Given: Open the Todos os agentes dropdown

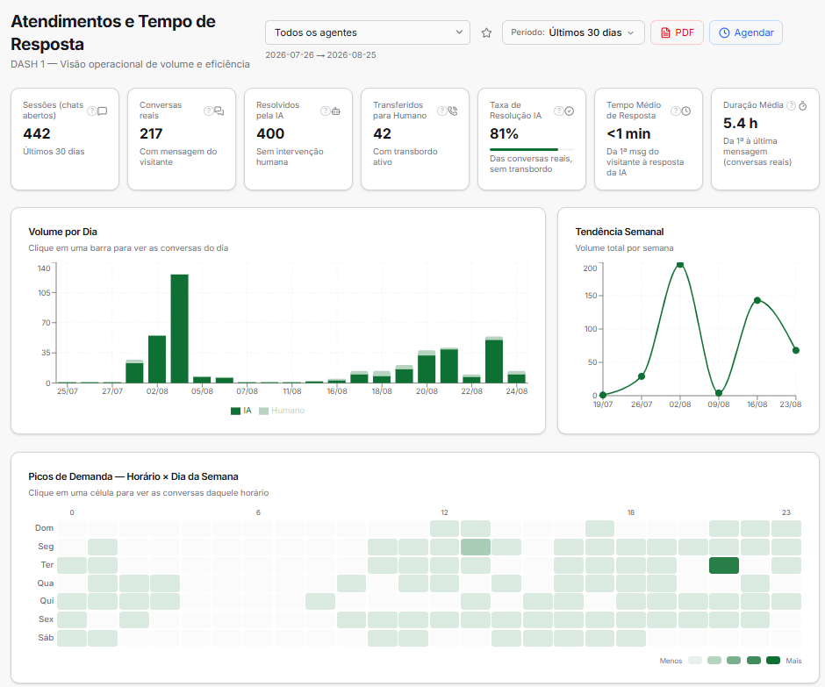Looking at the screenshot, I should 368,32.
